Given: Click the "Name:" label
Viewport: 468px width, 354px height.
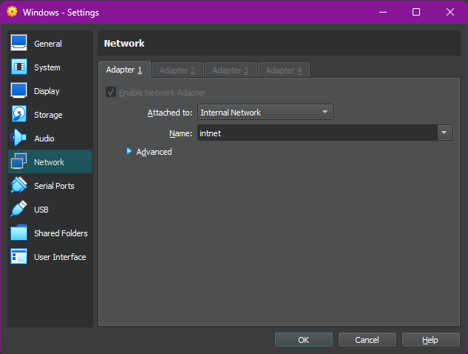Looking at the screenshot, I should coord(181,133).
